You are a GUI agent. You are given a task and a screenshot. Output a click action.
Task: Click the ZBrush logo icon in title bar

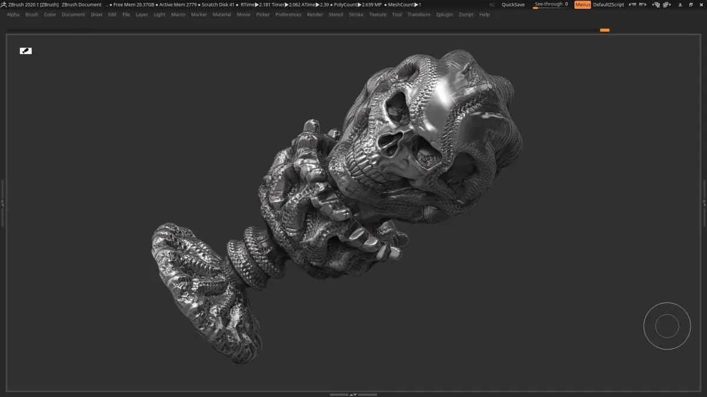pyautogui.click(x=4, y=5)
